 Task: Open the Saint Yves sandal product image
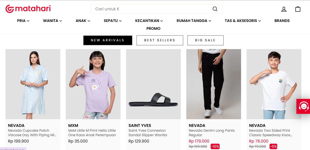[153, 84]
